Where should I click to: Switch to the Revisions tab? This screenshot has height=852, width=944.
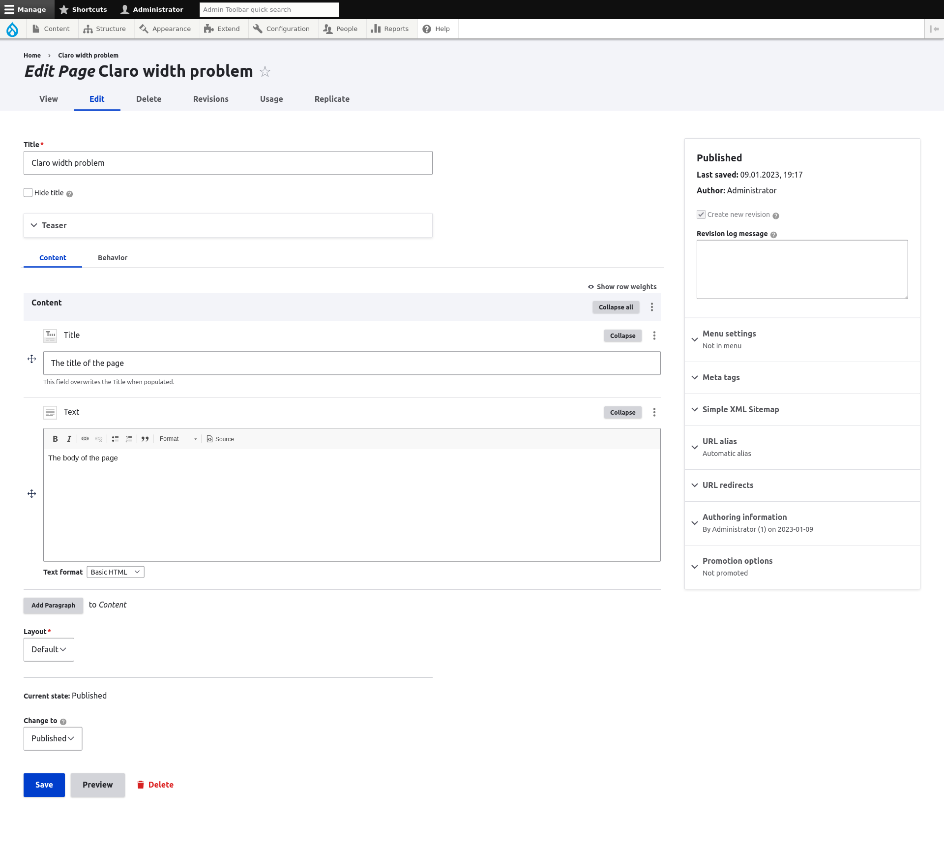210,99
